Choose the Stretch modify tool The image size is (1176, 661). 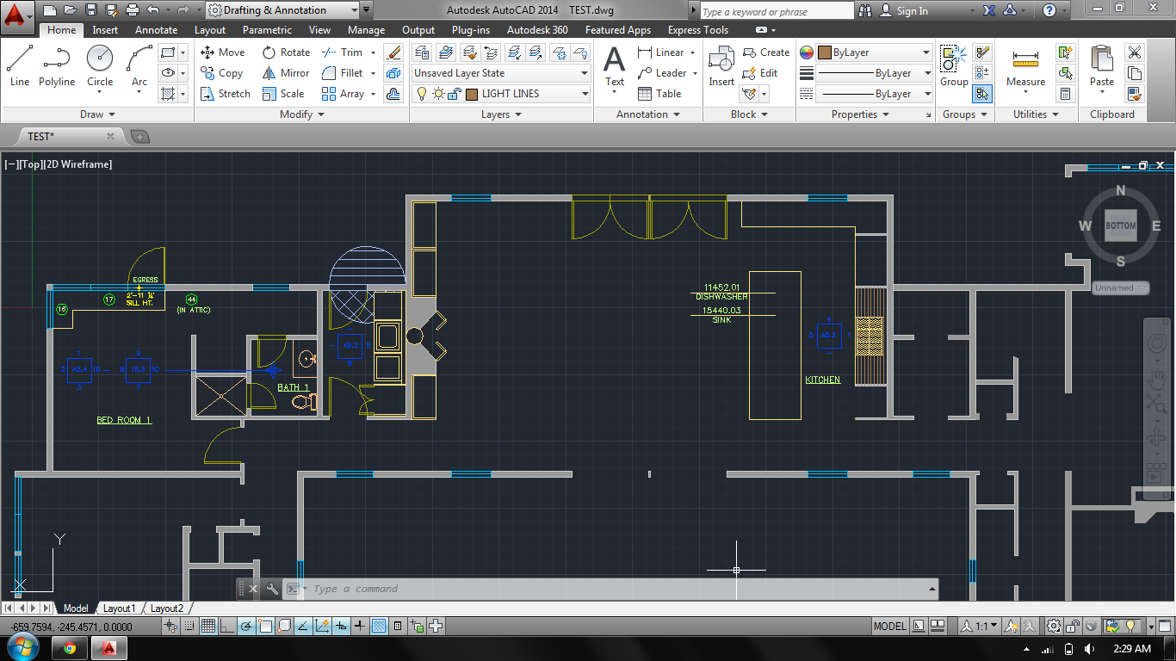225,94
